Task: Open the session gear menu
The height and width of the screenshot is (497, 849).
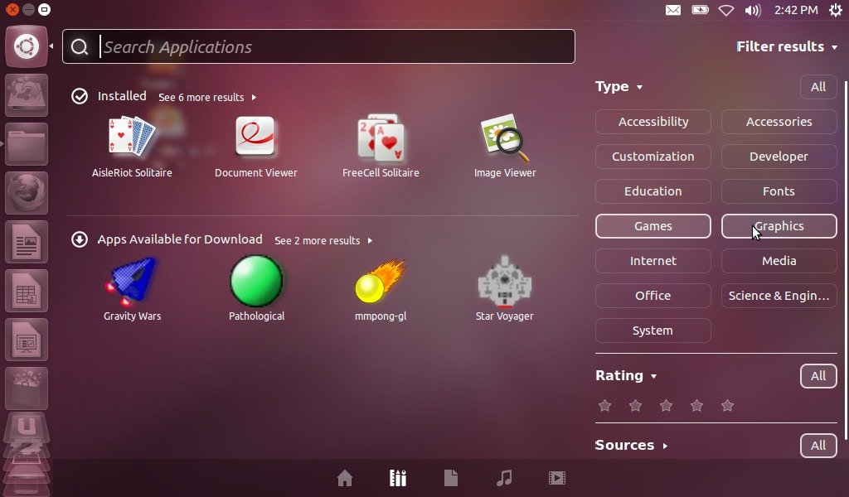Action: pyautogui.click(x=836, y=10)
